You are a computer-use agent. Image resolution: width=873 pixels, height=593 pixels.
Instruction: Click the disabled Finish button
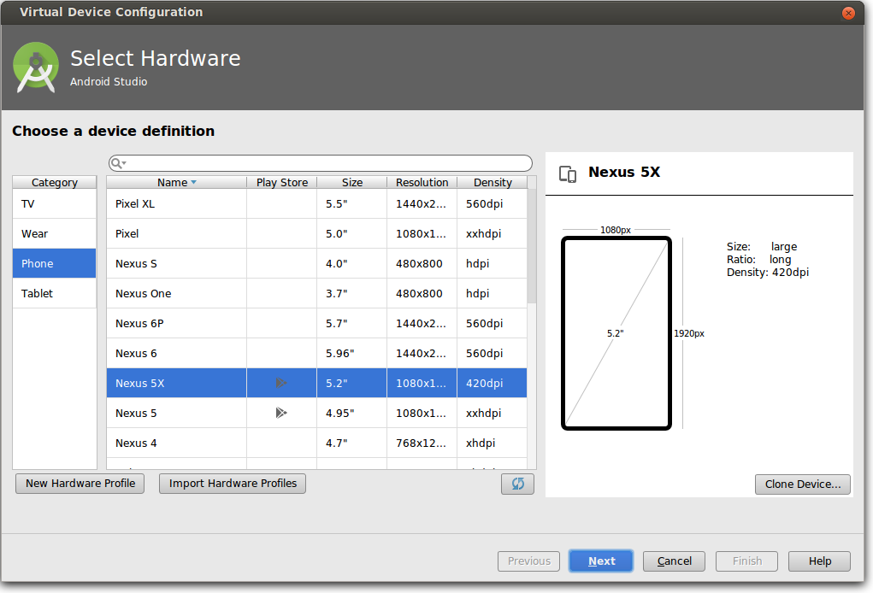(x=746, y=561)
